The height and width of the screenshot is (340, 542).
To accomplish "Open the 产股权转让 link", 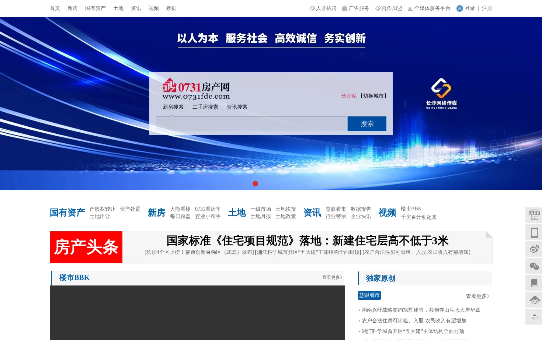I will coord(103,209).
